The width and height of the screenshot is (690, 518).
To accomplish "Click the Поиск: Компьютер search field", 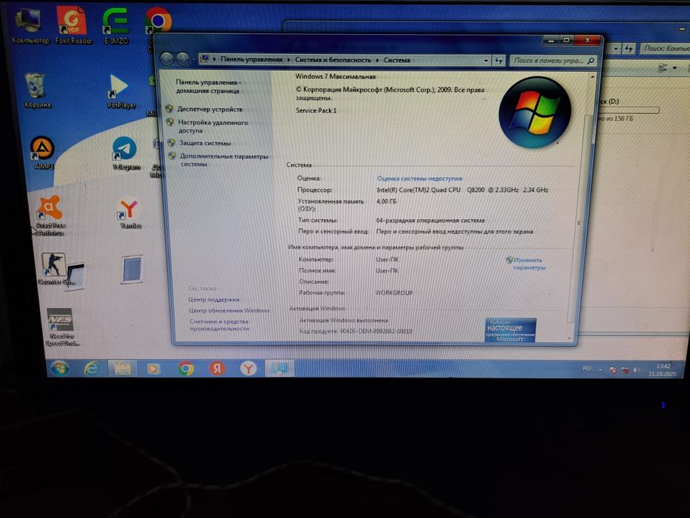I will click(666, 48).
